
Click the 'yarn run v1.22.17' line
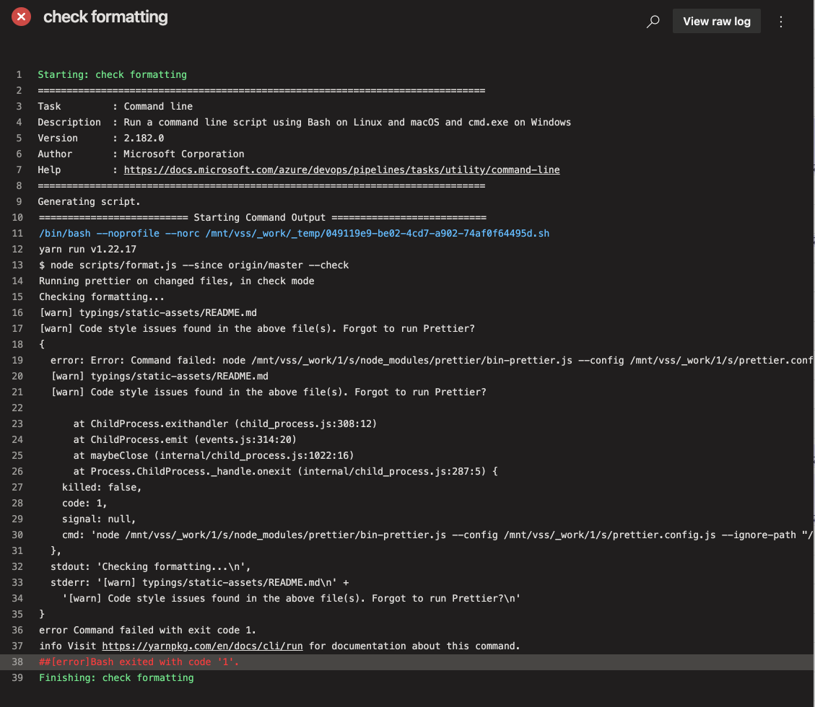88,250
